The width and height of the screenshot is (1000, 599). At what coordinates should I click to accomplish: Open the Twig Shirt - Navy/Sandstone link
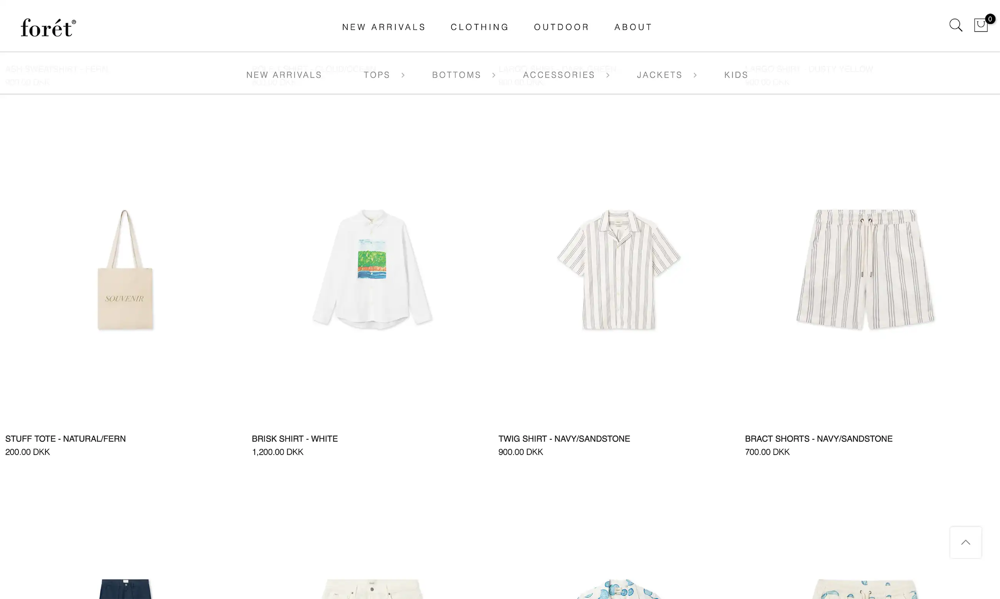pyautogui.click(x=564, y=438)
